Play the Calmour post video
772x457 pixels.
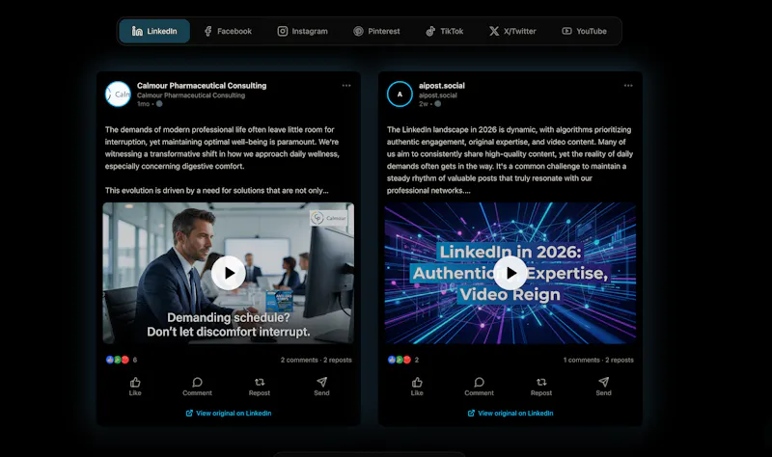pos(229,273)
